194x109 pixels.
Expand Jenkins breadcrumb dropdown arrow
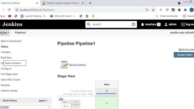[x=9, y=33]
